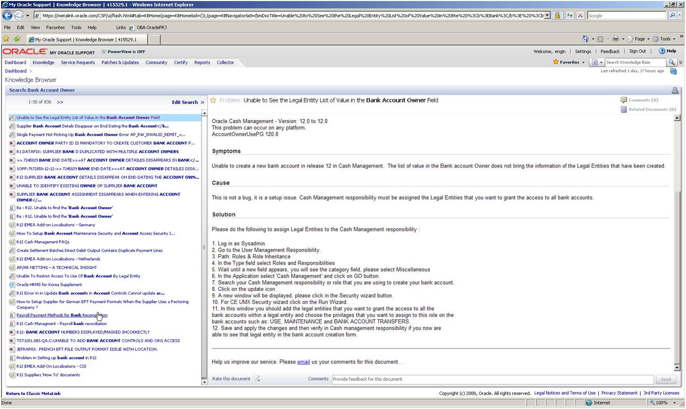Click the knowledge base search magnifier icon
The width and height of the screenshot is (686, 409).
pyautogui.click(x=672, y=62)
